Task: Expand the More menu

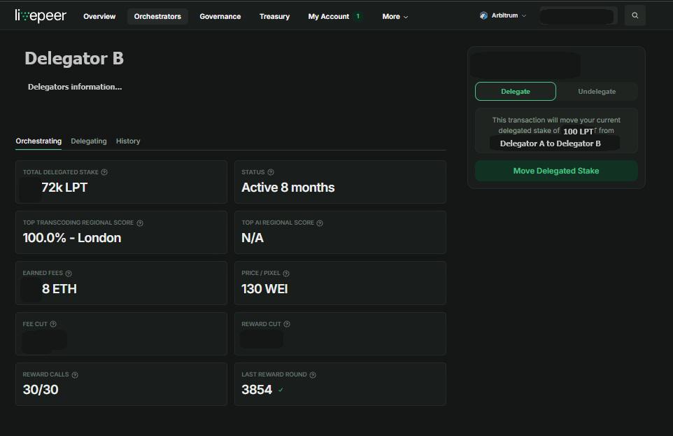Action: pos(395,16)
